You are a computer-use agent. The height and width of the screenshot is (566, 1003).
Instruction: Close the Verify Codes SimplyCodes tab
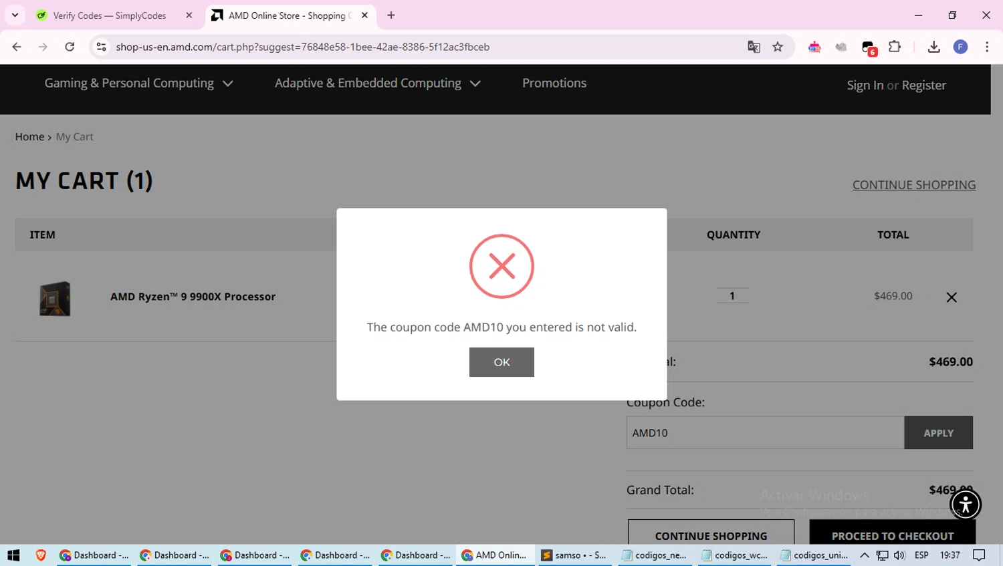(x=189, y=15)
